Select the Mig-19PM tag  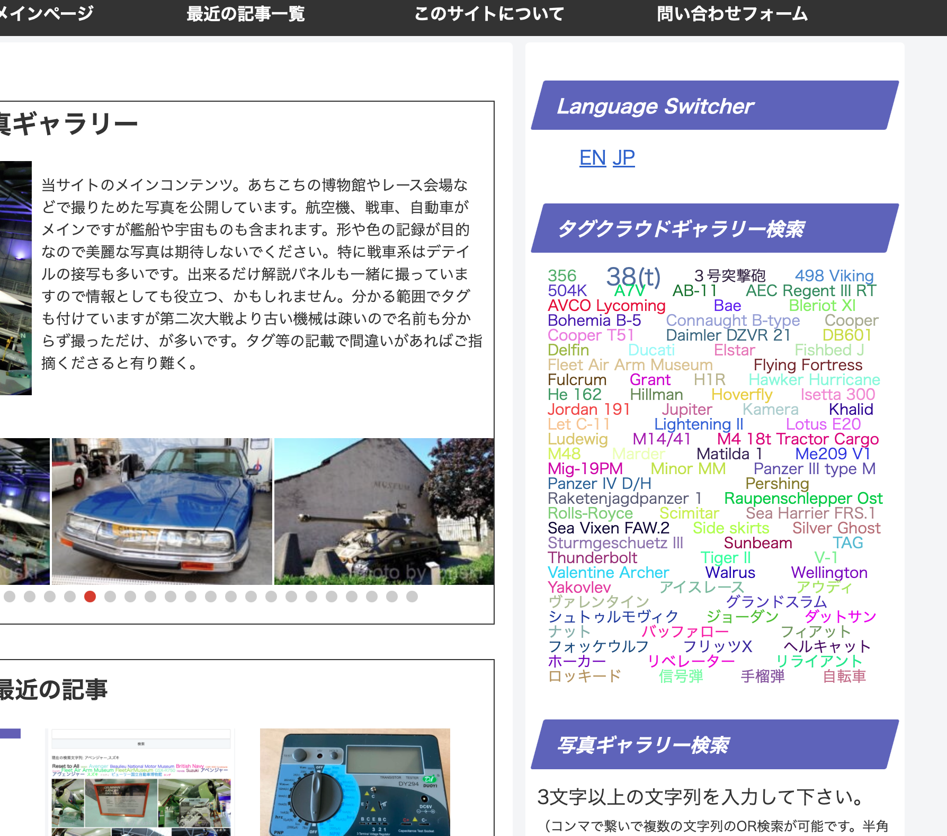(585, 469)
